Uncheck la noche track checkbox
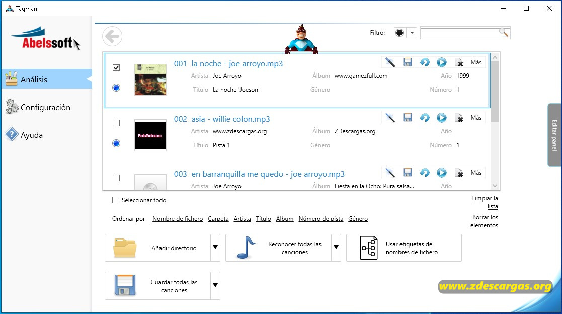Viewport: 562px width, 314px height. click(116, 67)
